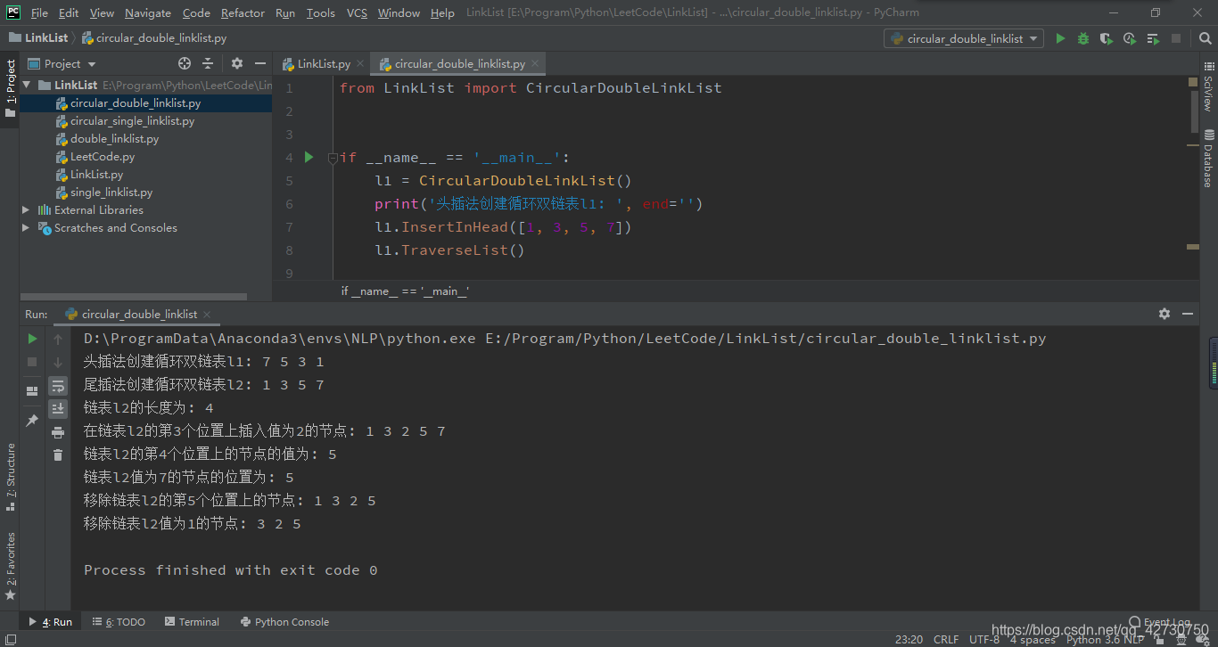Toggle the 2: Favorites side tab
The height and width of the screenshot is (647, 1218).
click(10, 566)
